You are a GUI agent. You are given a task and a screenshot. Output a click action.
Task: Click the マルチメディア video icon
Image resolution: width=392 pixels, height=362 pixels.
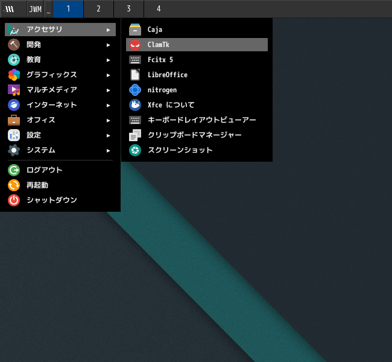14,90
